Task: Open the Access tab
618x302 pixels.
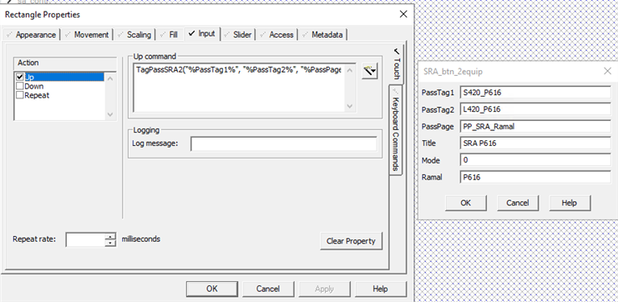Action: 276,35
